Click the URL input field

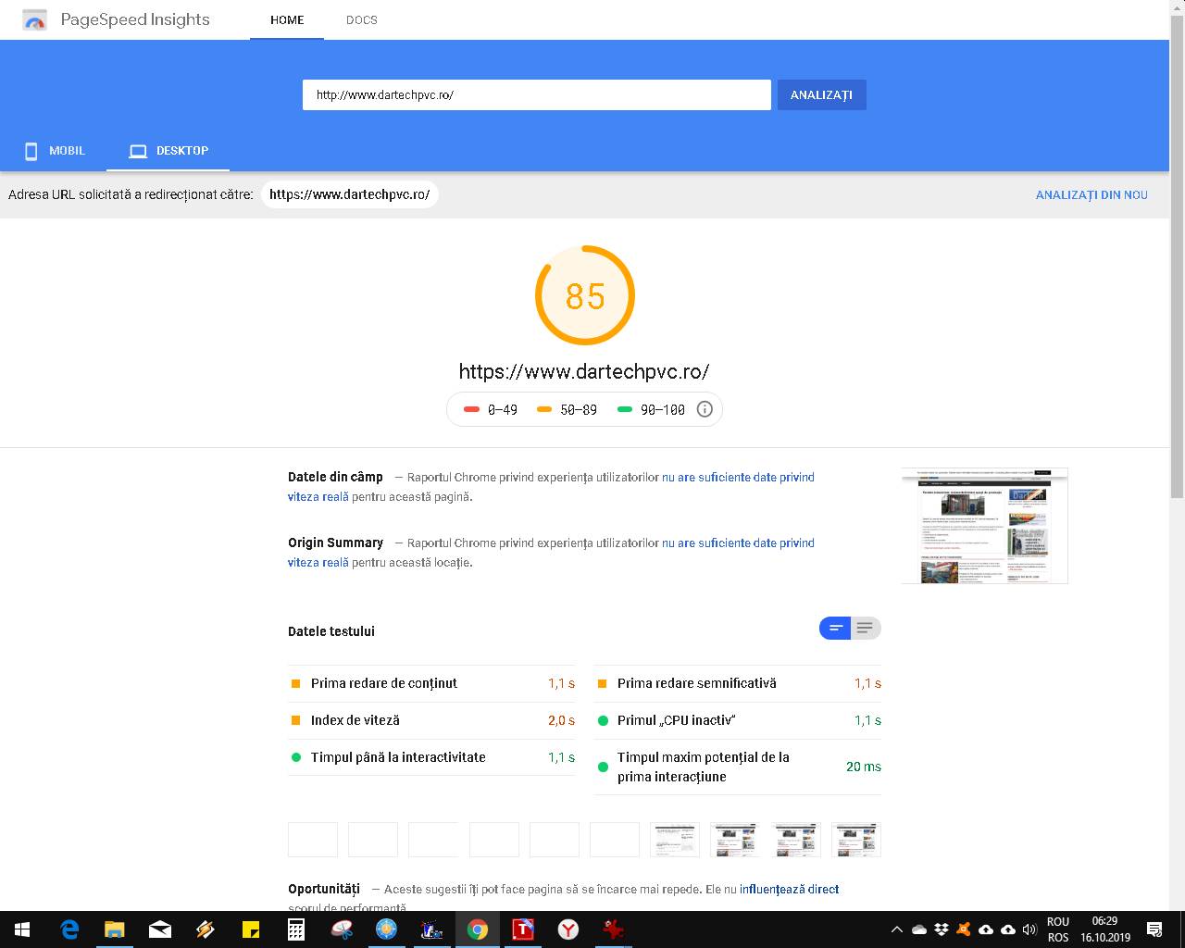click(536, 94)
